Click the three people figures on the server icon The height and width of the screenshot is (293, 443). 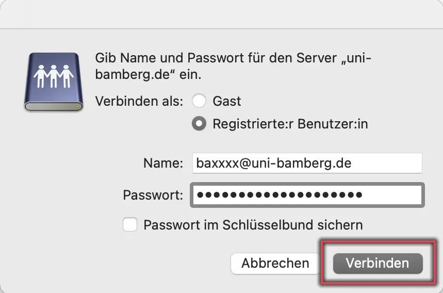click(x=54, y=76)
